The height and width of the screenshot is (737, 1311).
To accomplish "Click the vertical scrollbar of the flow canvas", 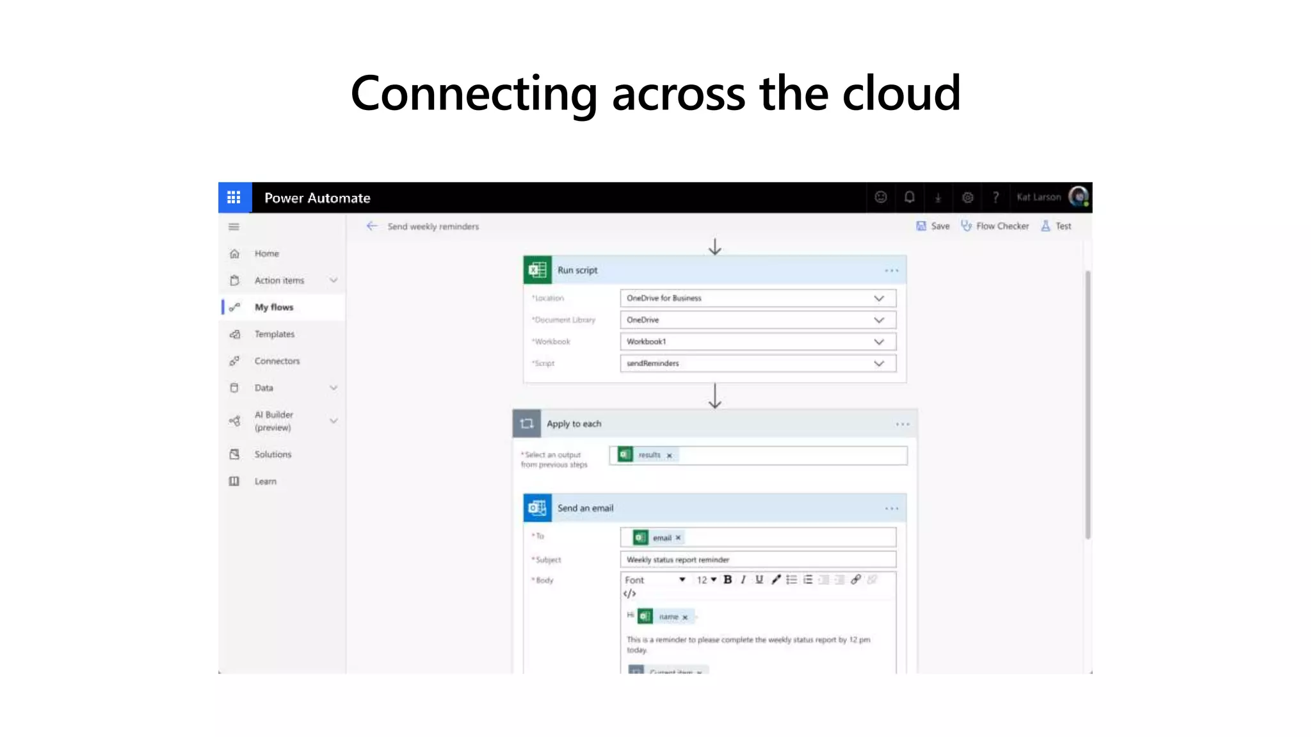I will [x=1087, y=404].
